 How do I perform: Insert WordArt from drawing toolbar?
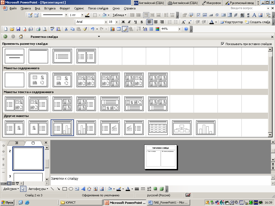[x=83, y=189]
